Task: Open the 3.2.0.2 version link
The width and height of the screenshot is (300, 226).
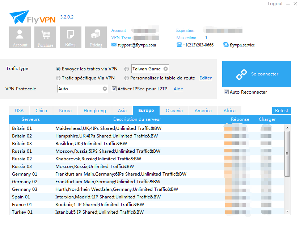Action: pyautogui.click(x=67, y=17)
